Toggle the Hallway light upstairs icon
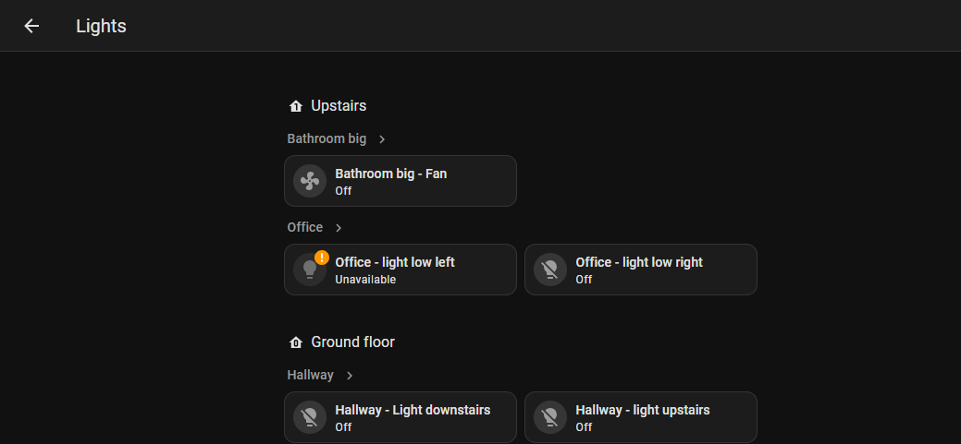The width and height of the screenshot is (961, 444). 550,417
